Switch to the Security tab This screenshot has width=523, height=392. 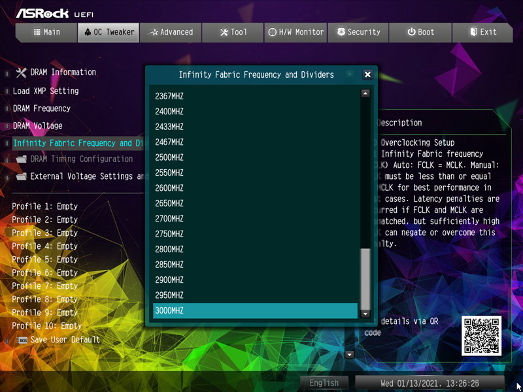358,32
